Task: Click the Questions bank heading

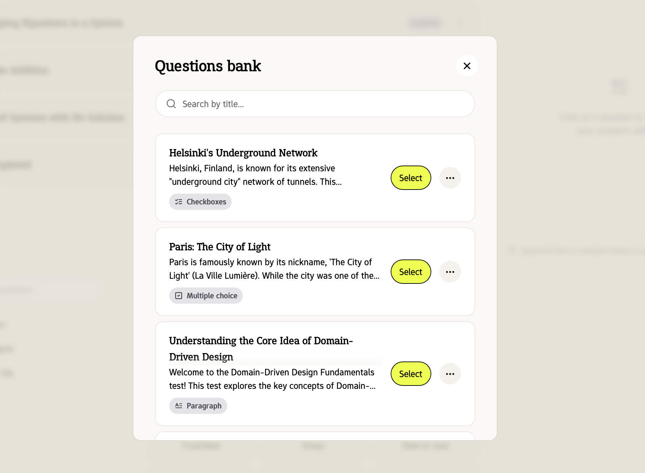Action: 208,66
